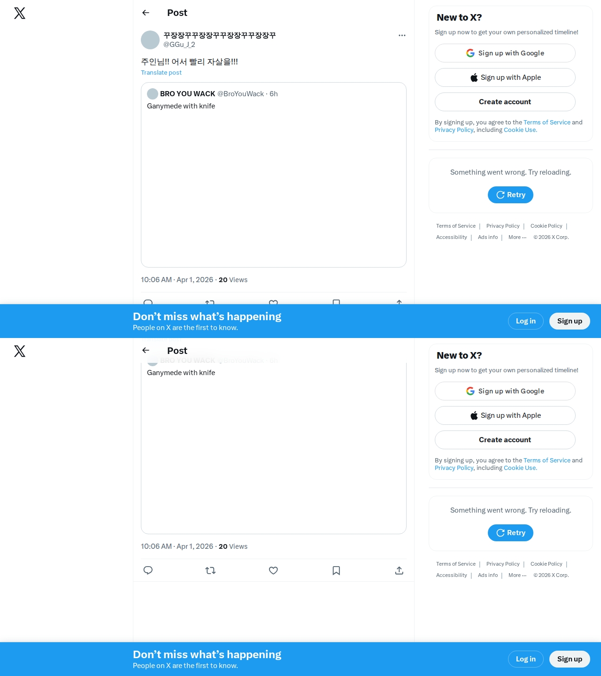Click Log in on the bottom-most blue banner
Viewport: 601px width, 676px height.
click(x=526, y=659)
